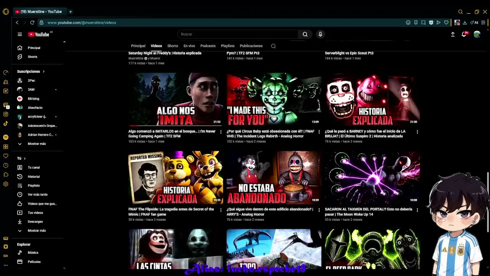Switch to the En vivo tab
Screen dimensions: 490x276
coord(189,46)
